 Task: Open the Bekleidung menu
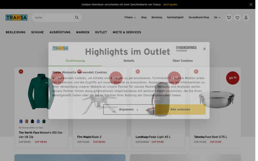click(15, 32)
